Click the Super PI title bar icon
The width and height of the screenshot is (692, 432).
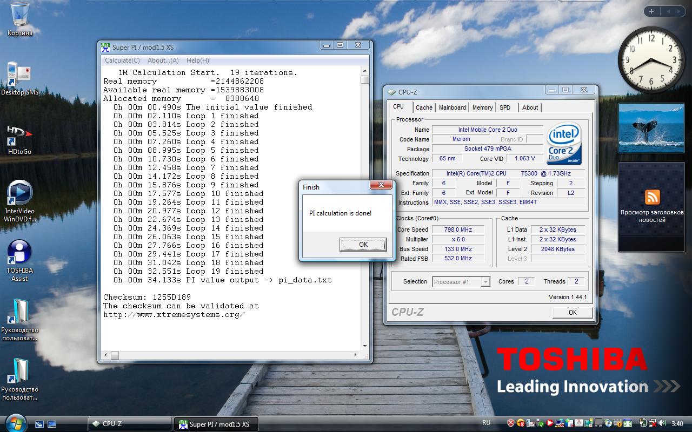(106, 47)
